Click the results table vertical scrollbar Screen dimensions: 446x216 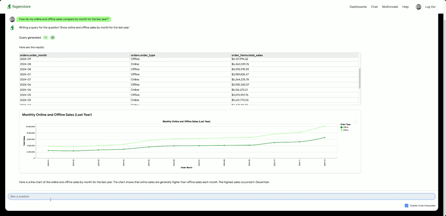[x=359, y=78]
